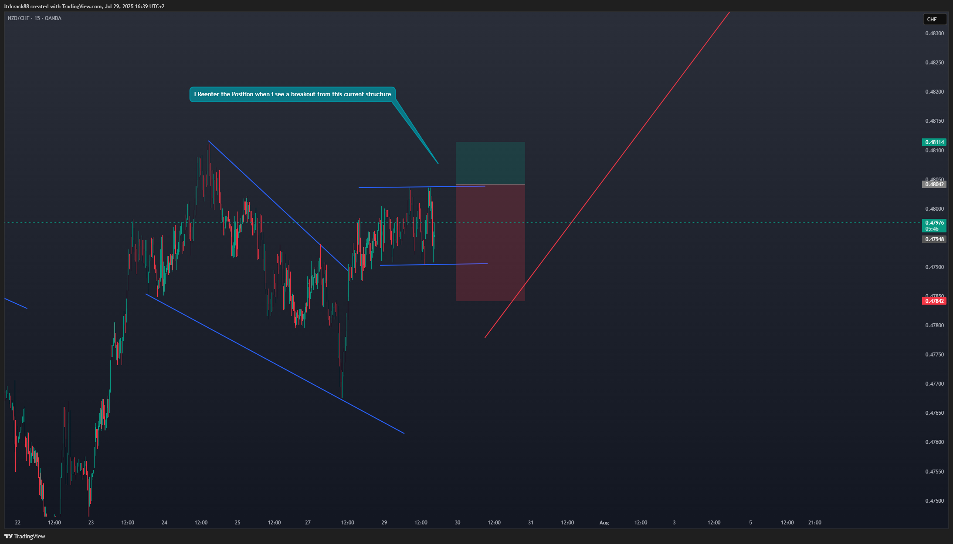Click the date label 22 on time axis
953x544 pixels.
(x=17, y=523)
